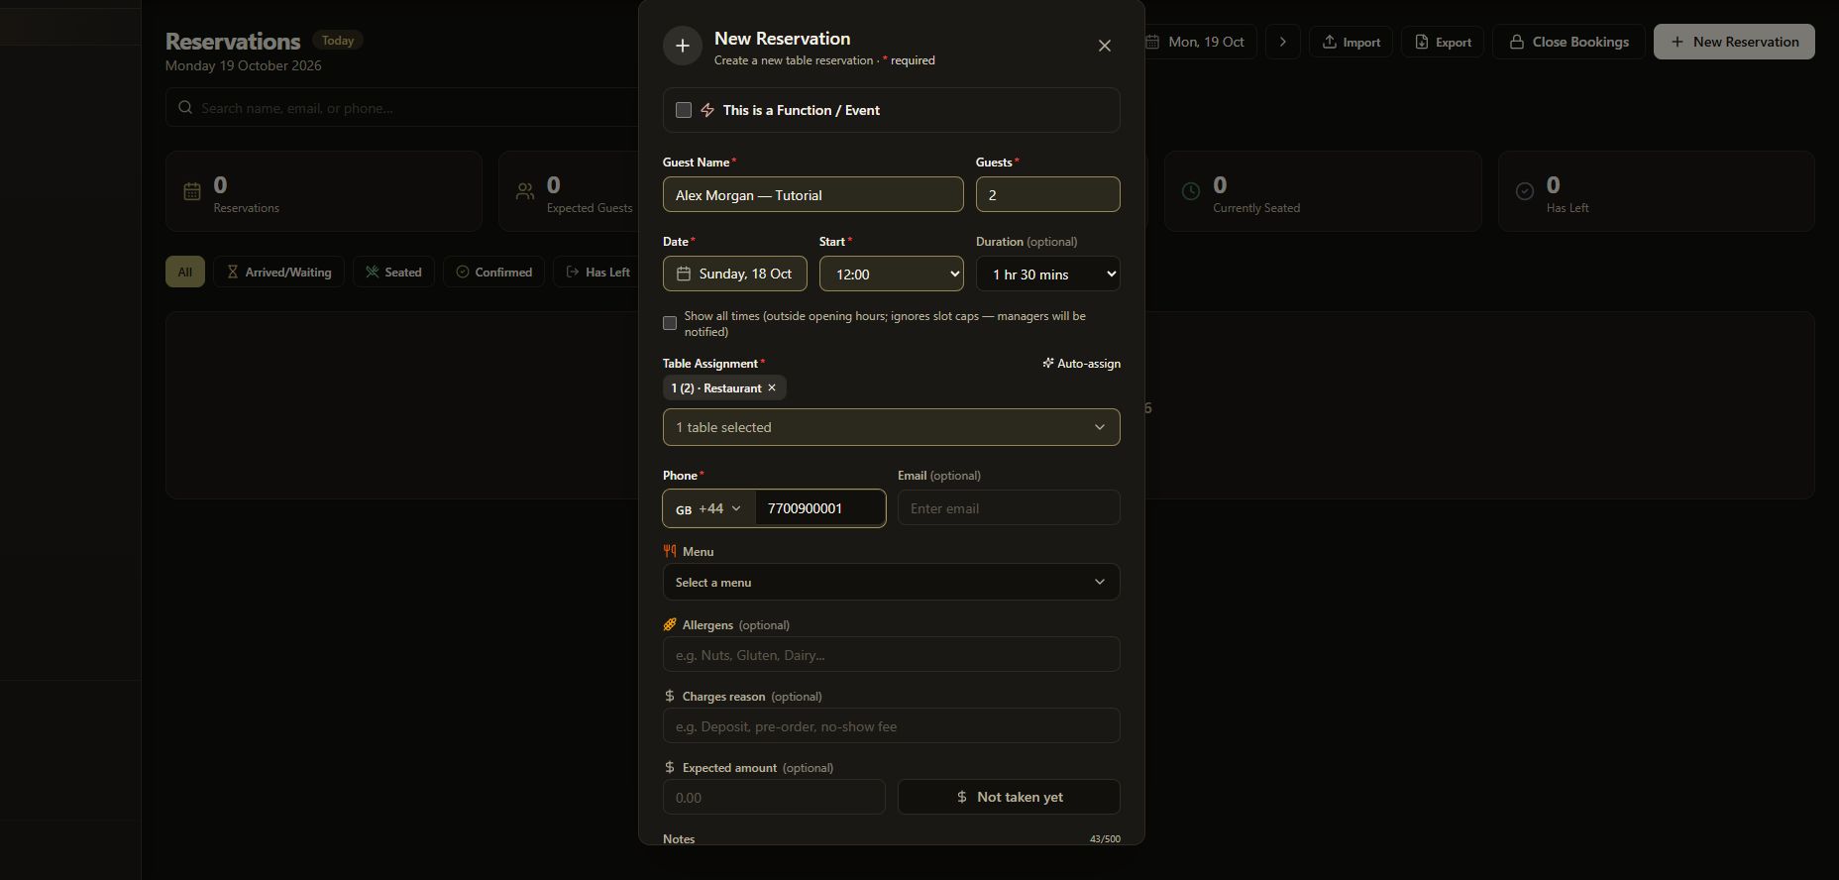Edit the Guest Name field
The width and height of the screenshot is (1839, 880).
(x=812, y=194)
